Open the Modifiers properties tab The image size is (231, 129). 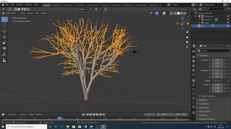point(193,85)
